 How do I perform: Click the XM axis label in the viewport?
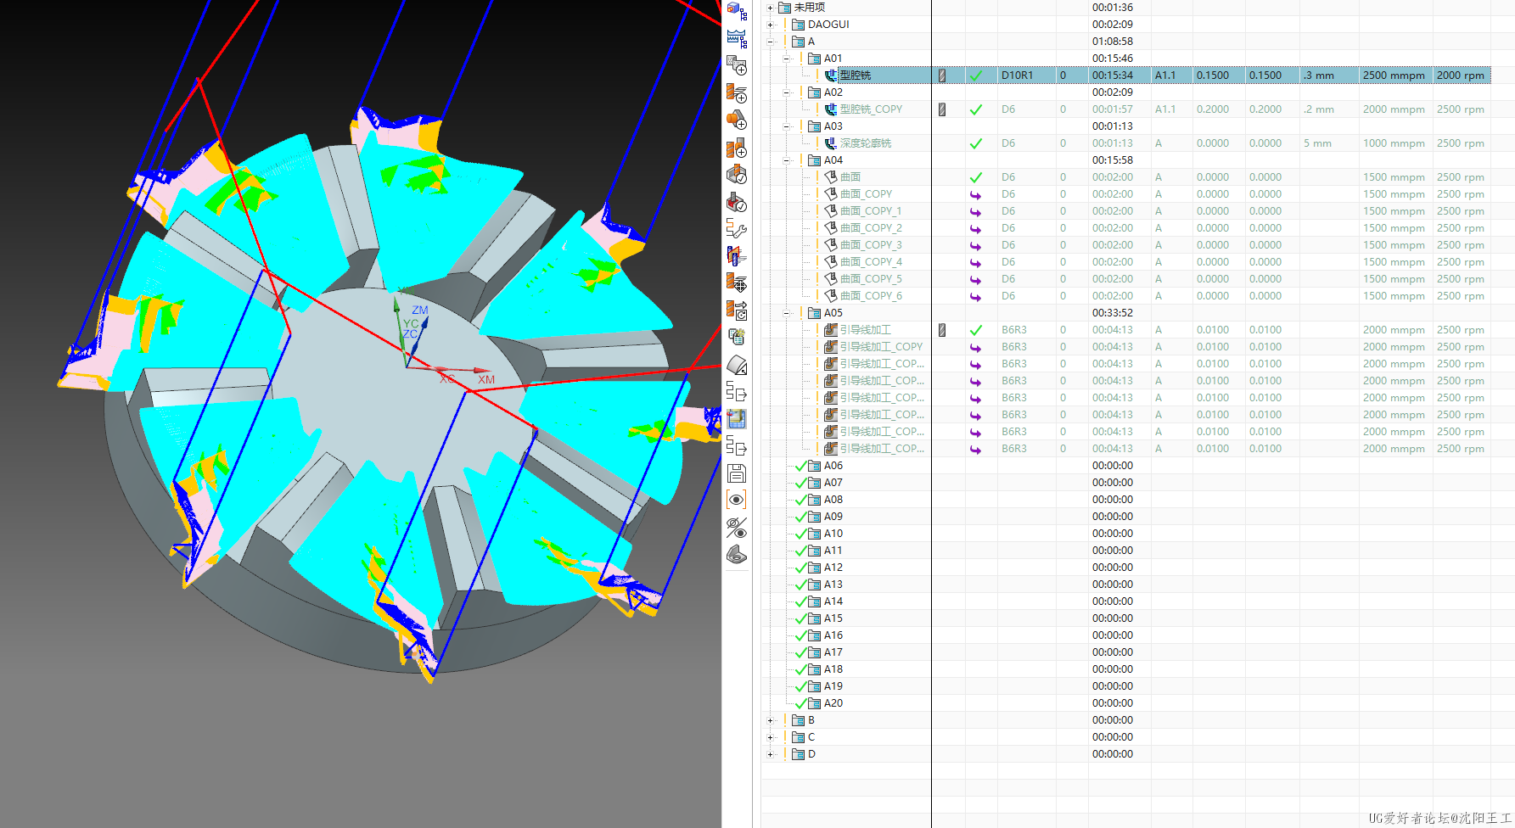485,380
